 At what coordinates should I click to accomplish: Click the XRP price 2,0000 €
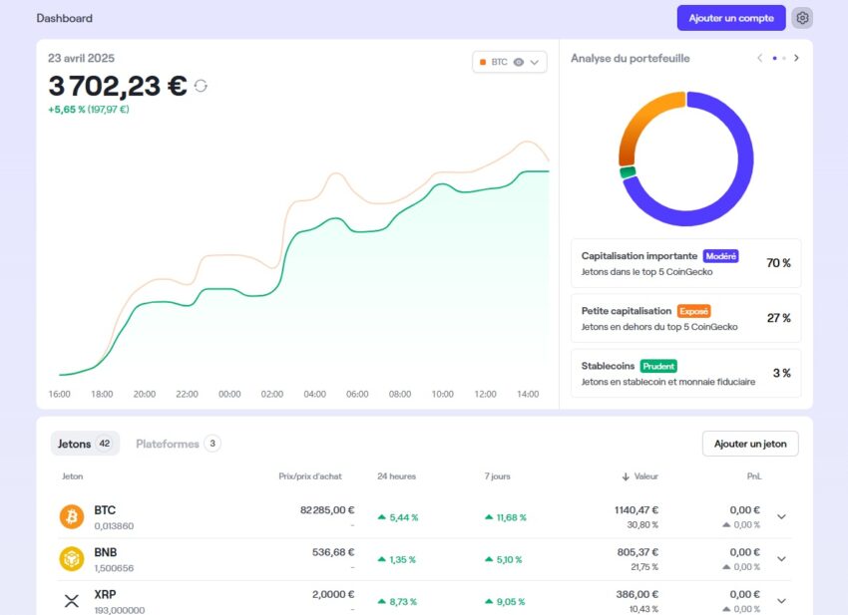pyautogui.click(x=333, y=594)
